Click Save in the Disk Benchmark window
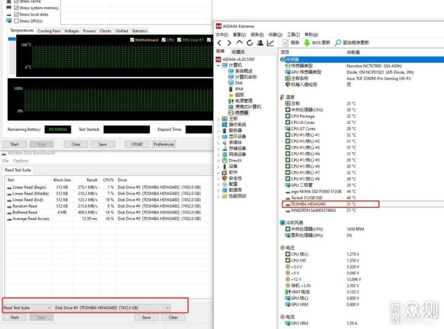The image size is (444, 329). click(146, 317)
